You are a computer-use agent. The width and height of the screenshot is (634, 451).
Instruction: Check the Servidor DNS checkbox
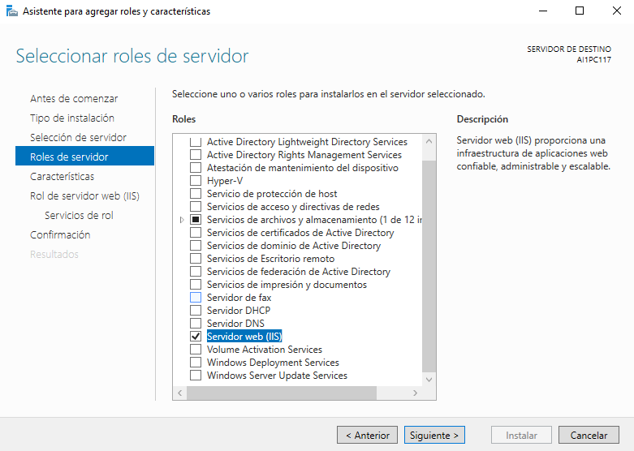pos(196,324)
